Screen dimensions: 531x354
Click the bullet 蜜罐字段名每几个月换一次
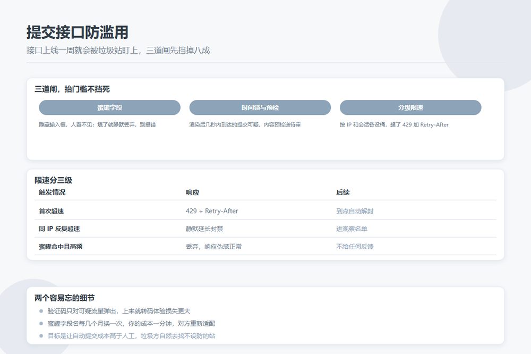86,324
